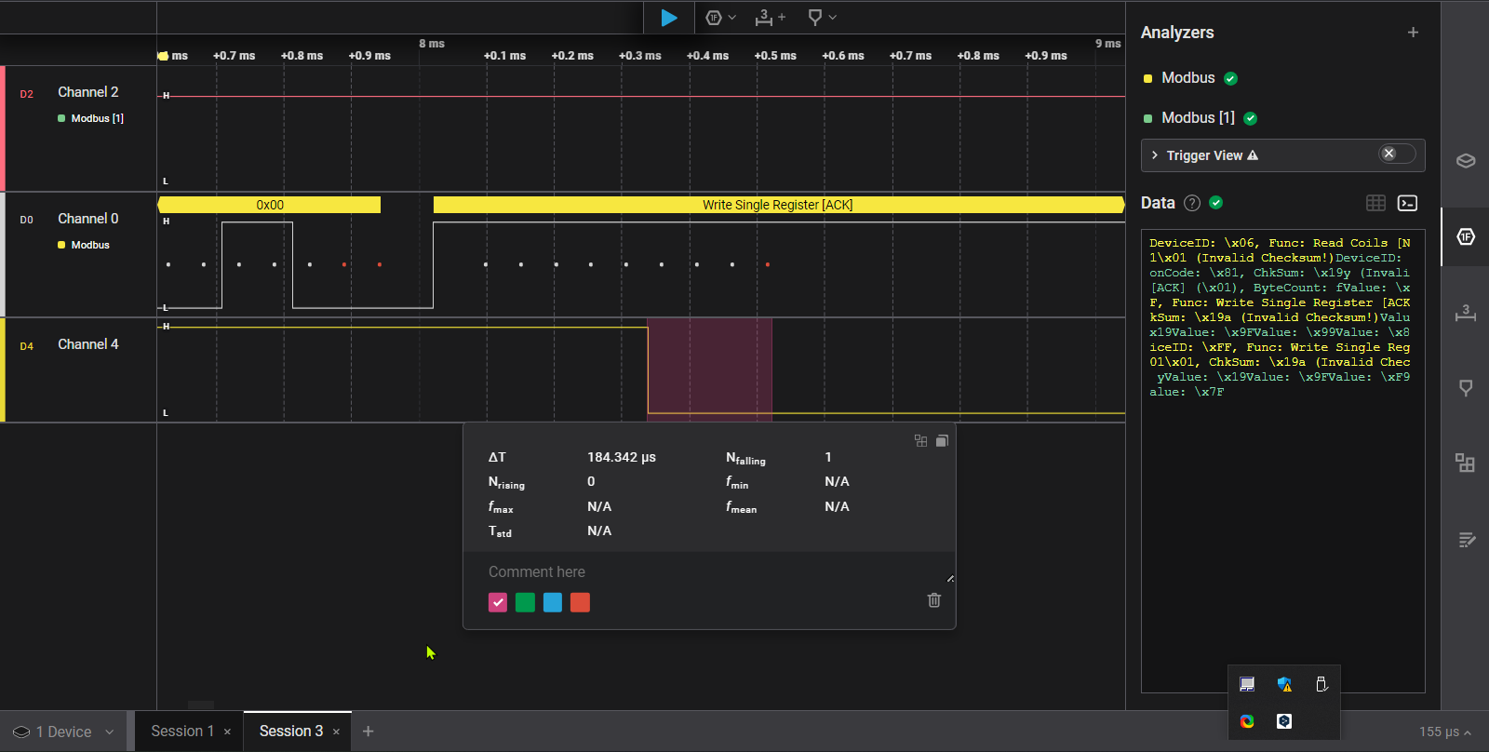
Task: Click the Safely Remove Hardware tray icon
Action: pyautogui.click(x=1321, y=684)
